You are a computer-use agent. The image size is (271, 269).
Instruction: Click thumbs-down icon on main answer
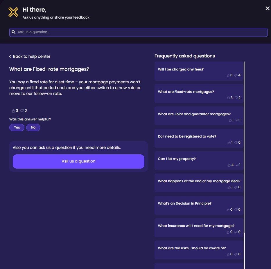pyautogui.click(x=22, y=111)
